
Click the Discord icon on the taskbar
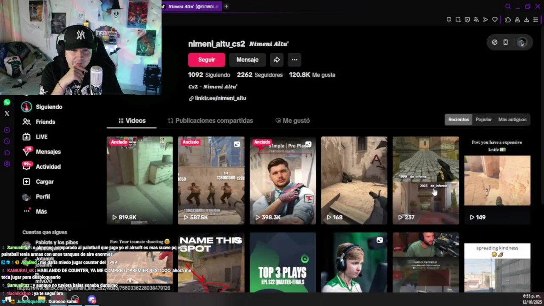(92, 300)
